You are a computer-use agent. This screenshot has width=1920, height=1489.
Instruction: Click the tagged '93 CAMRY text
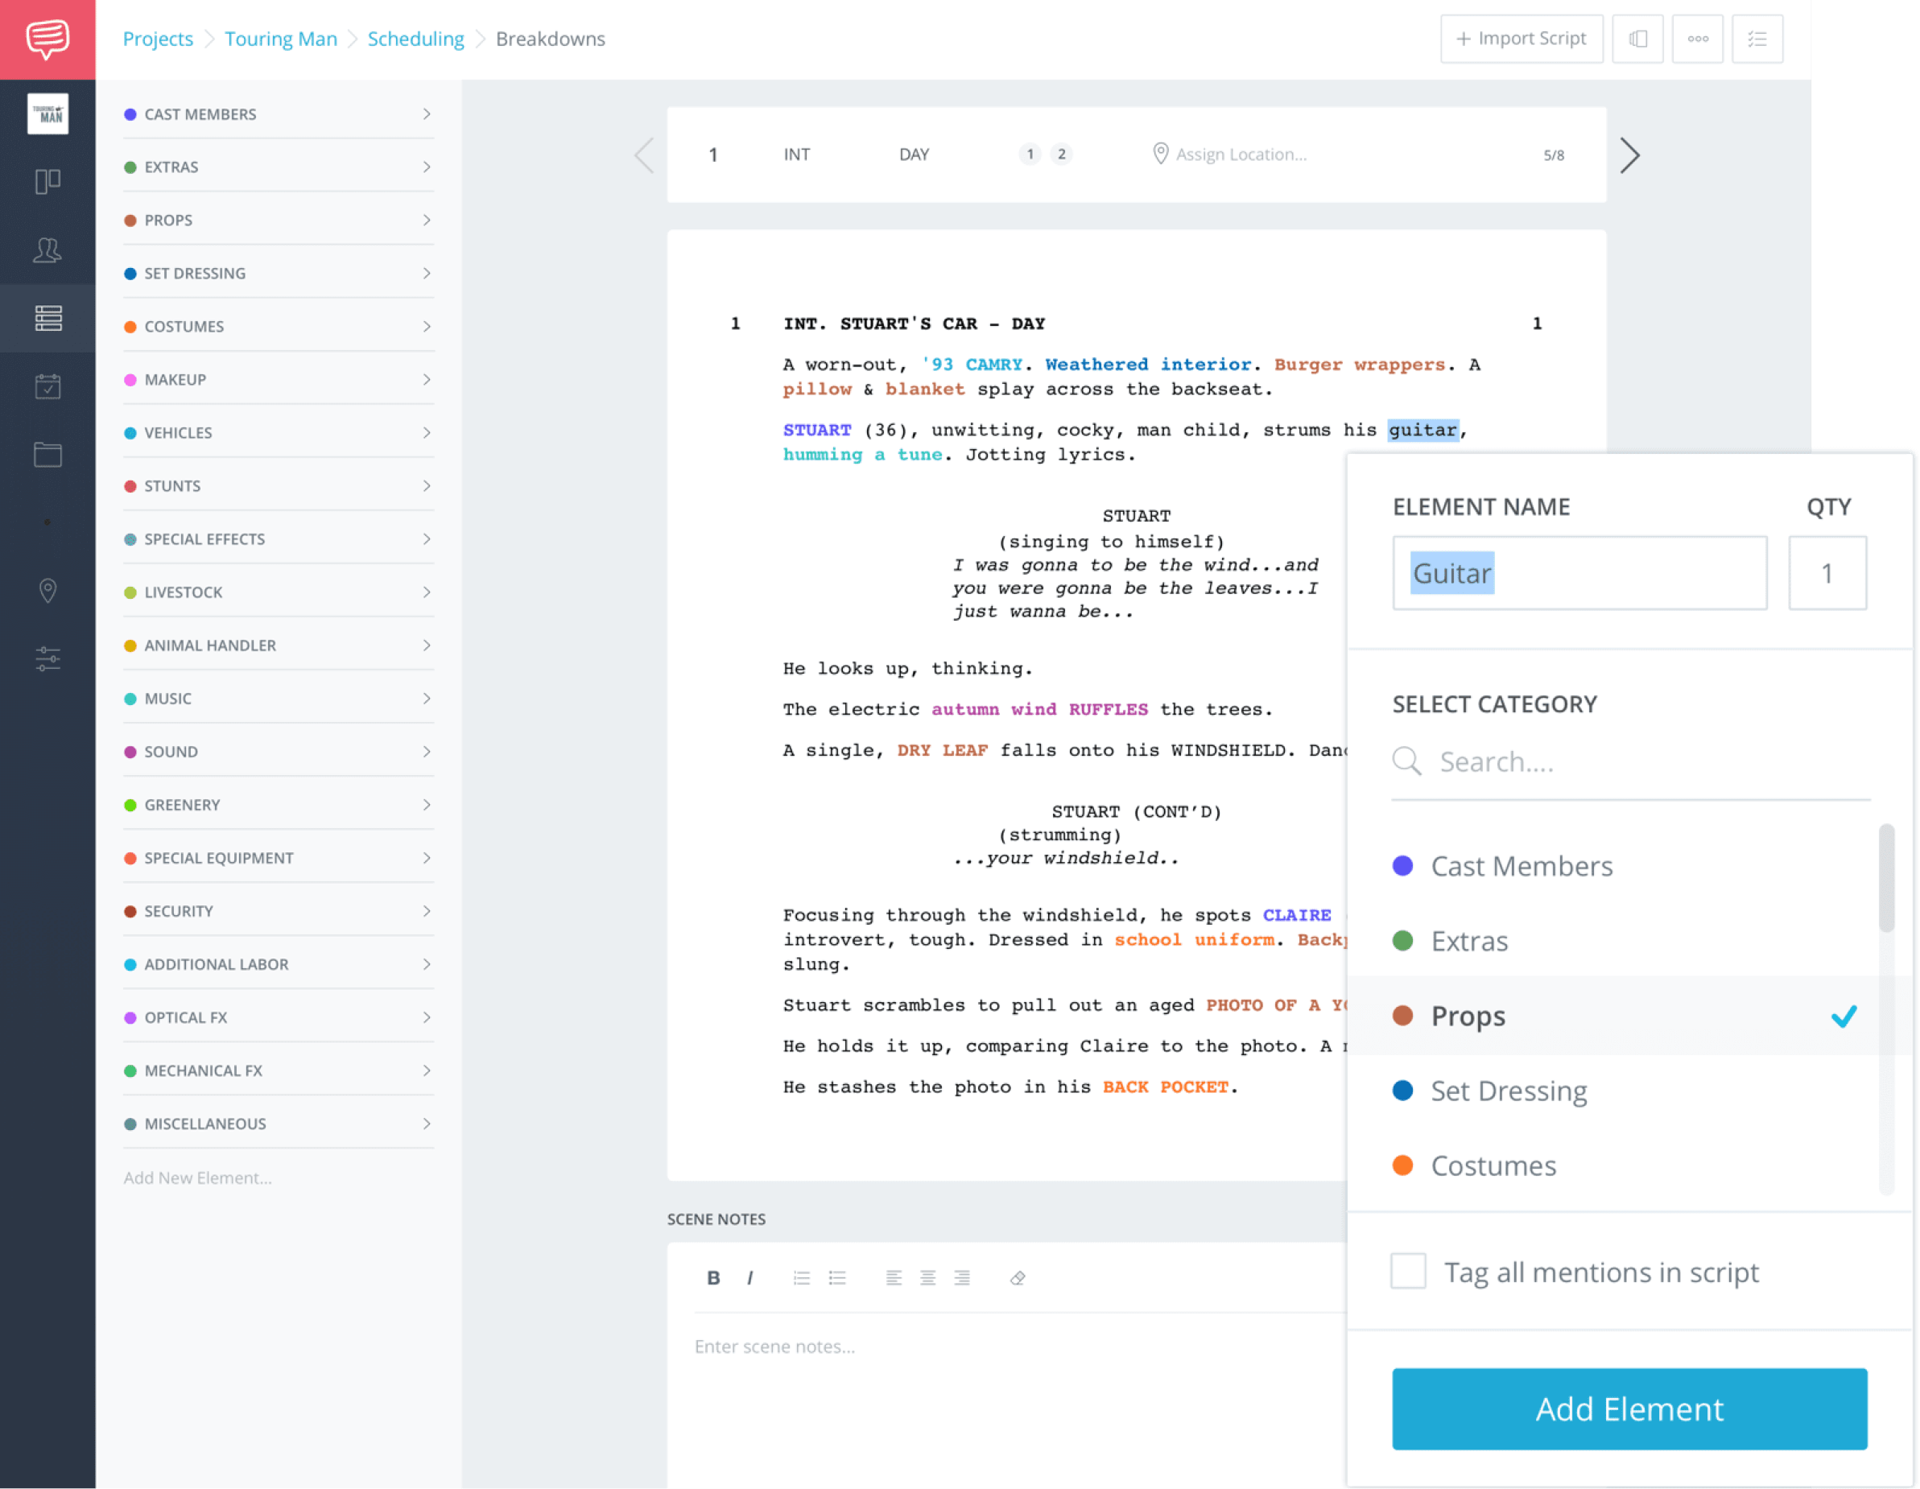(972, 365)
